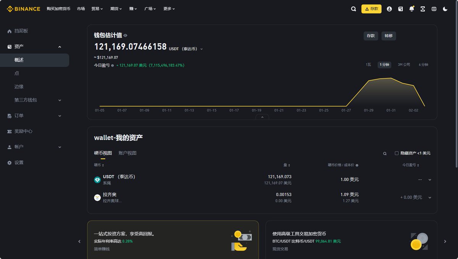Sort by 硬币 column
Image resolution: width=458 pixels, height=259 pixels.
tap(99, 165)
